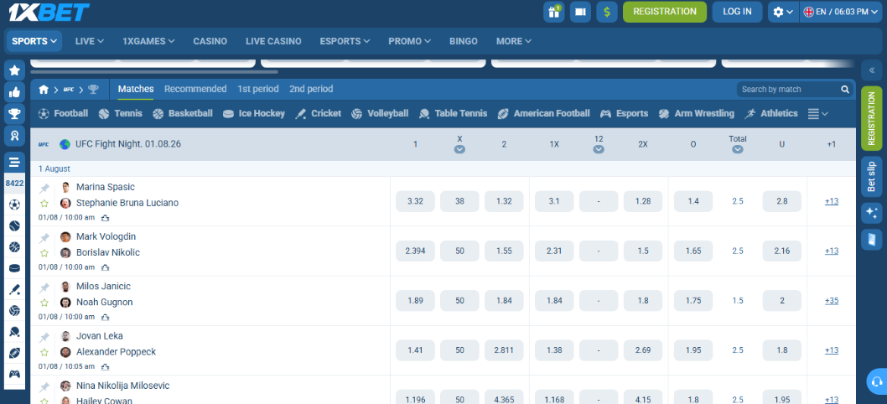Expand the LIVE dropdown menu

90,41
